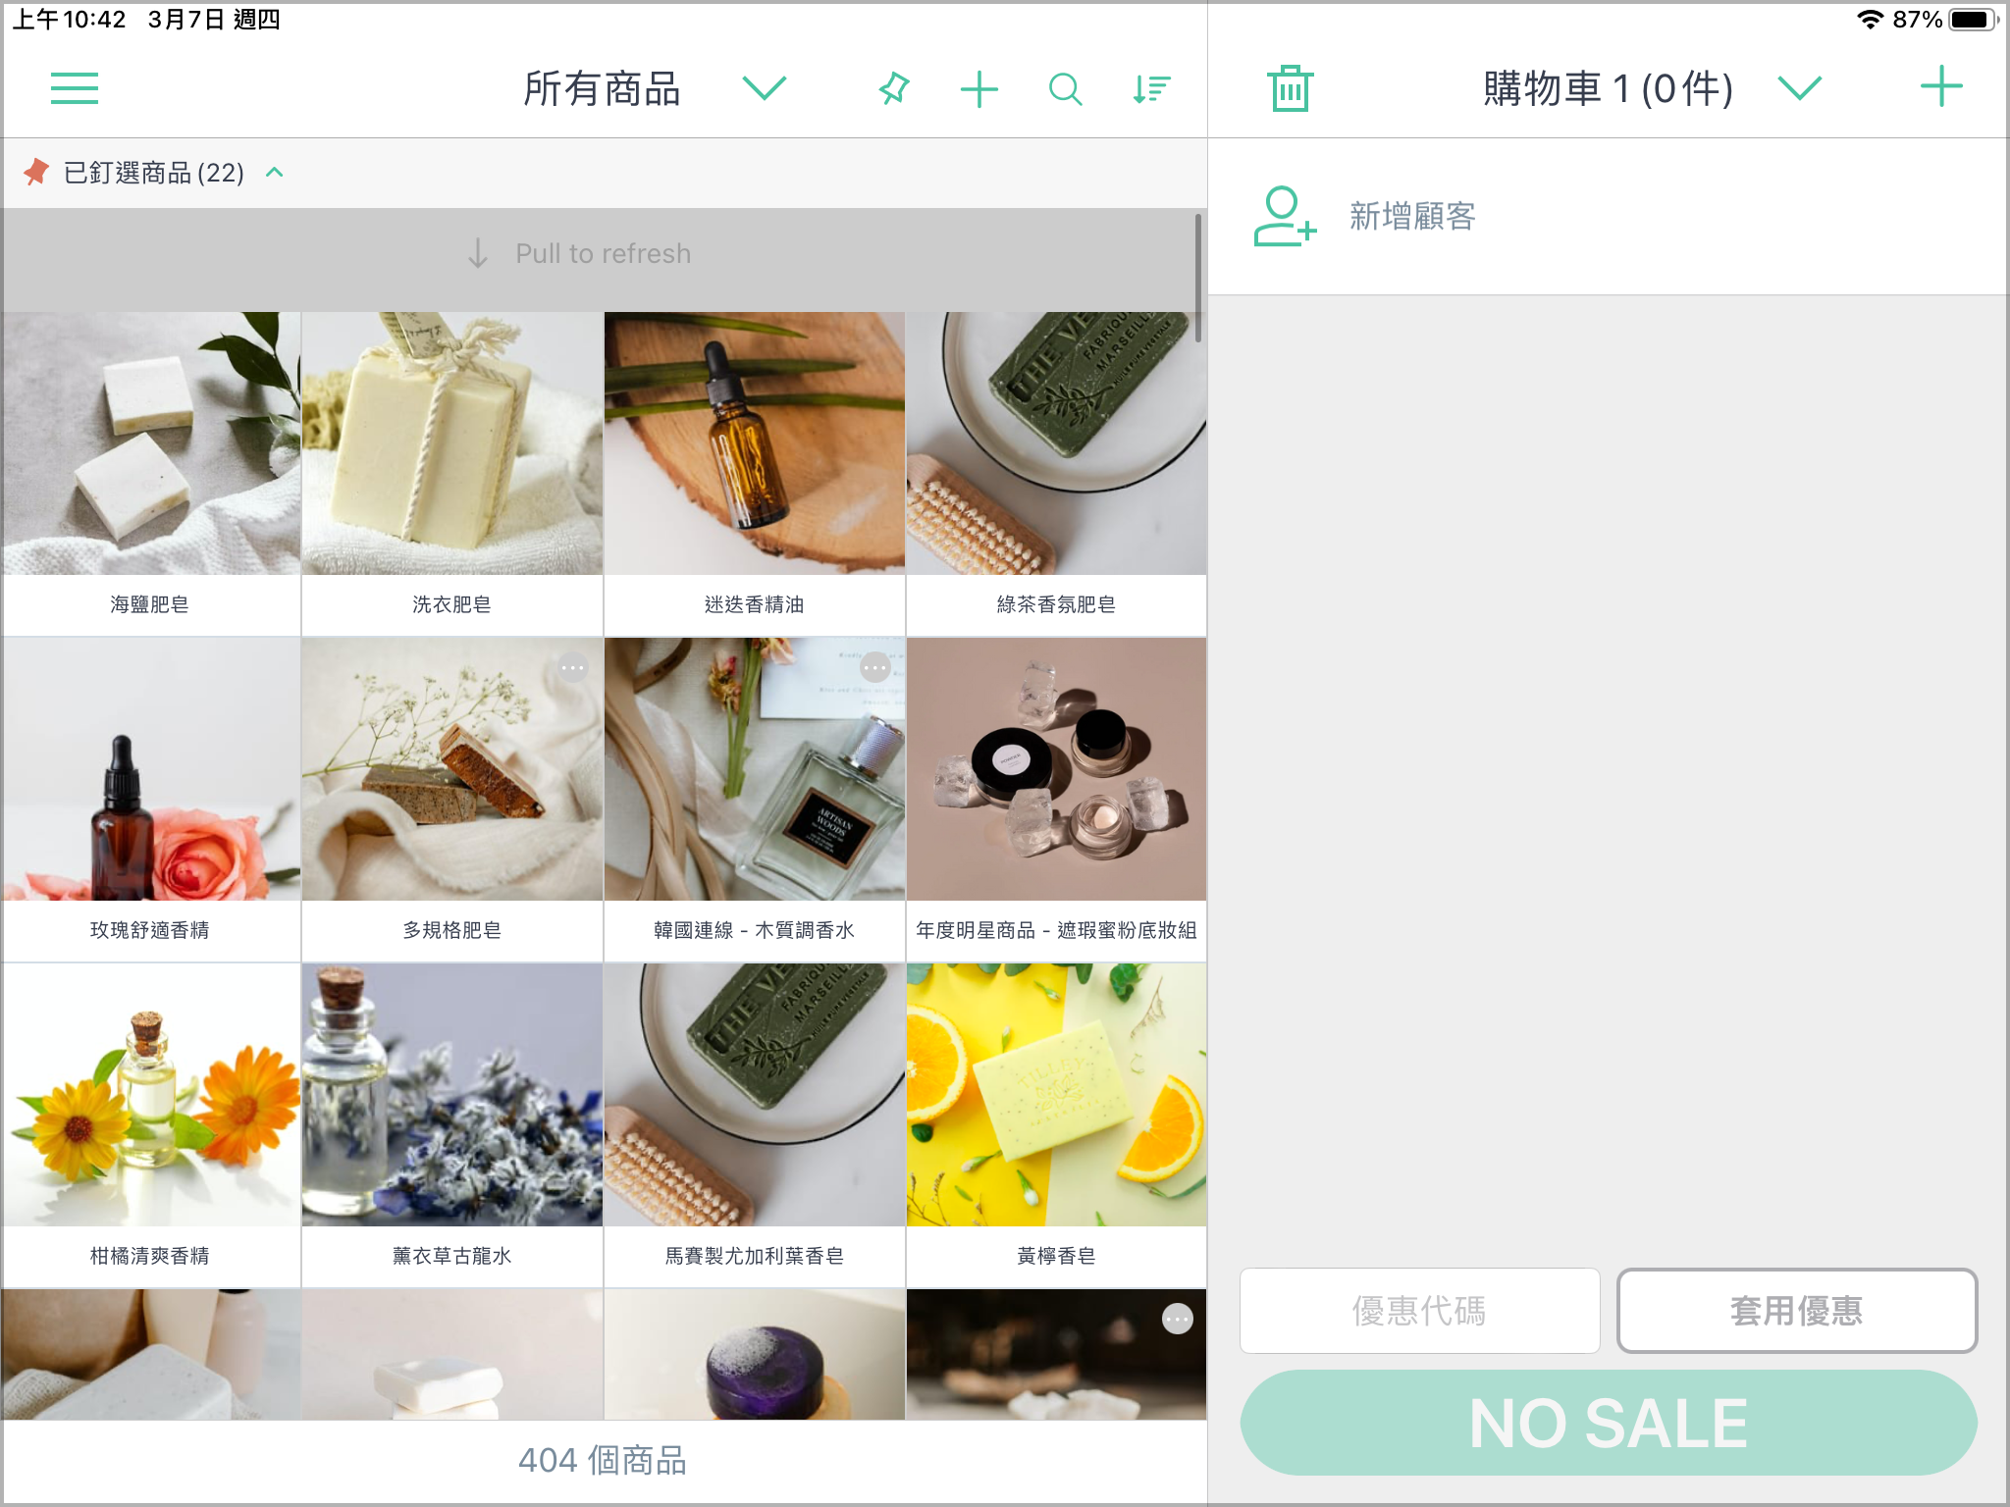The image size is (2010, 1507).
Task: Select the 多規格肥皂 product image
Action: click(x=451, y=769)
